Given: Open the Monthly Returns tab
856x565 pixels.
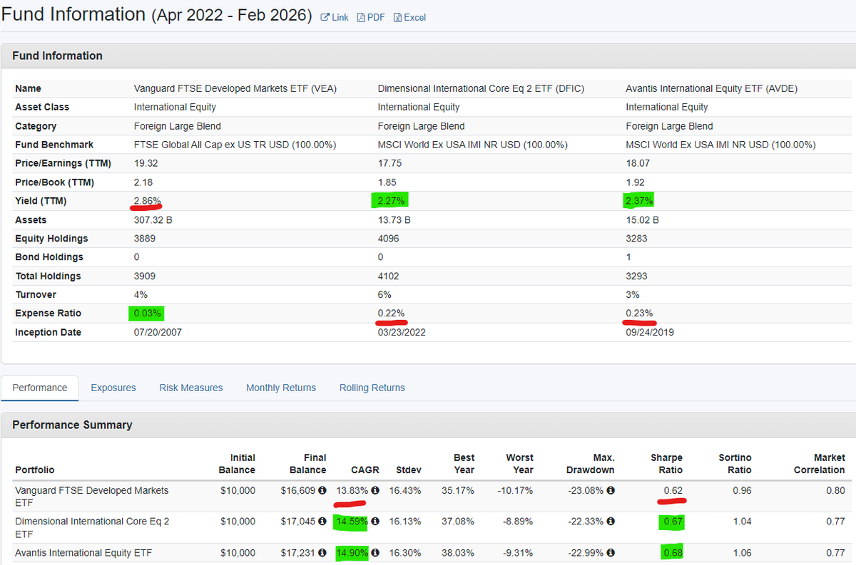Looking at the screenshot, I should click(281, 388).
